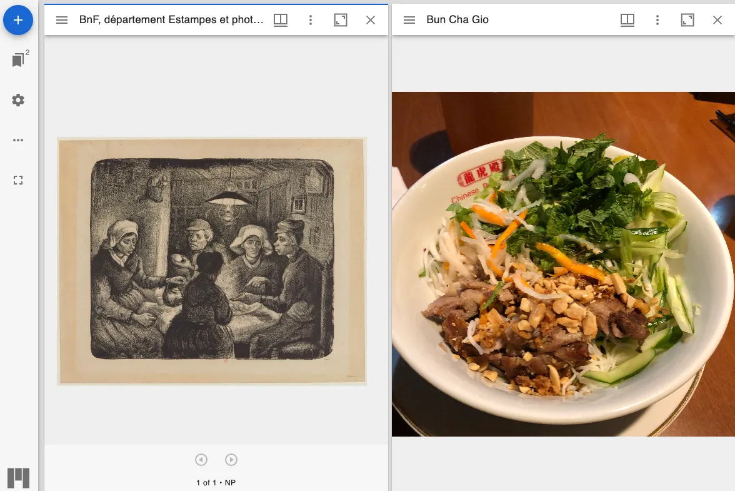Go to next canvas item arrow

[x=231, y=460]
